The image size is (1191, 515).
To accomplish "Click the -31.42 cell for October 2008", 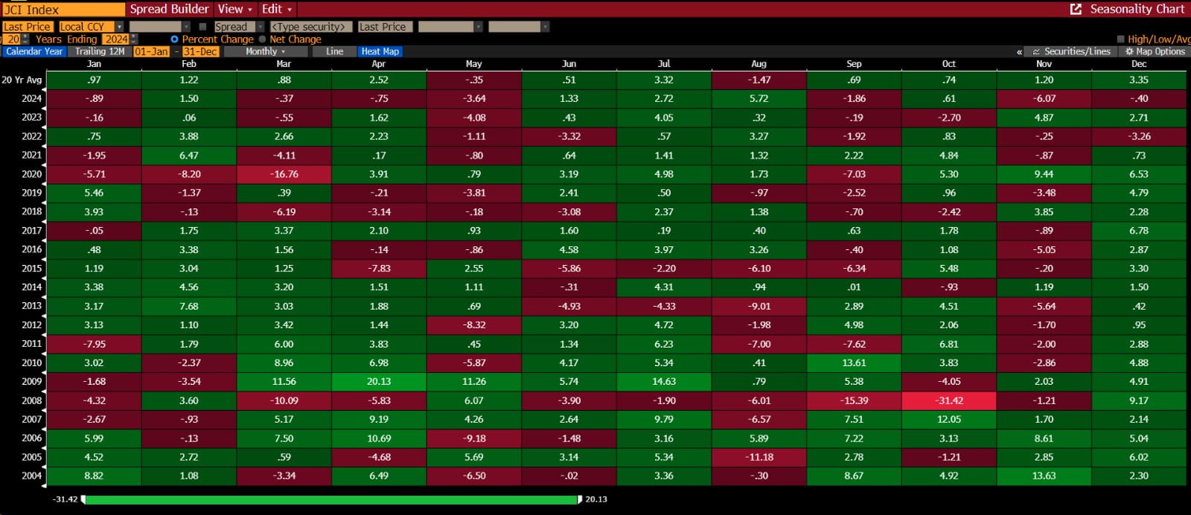I will 949,400.
